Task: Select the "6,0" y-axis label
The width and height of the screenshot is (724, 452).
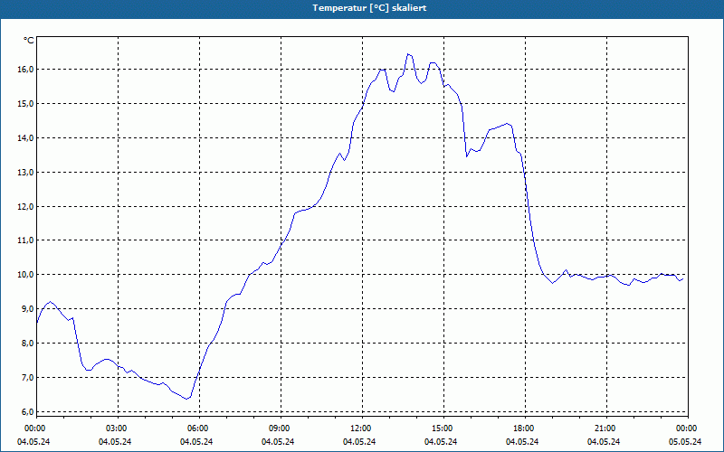Action: (27, 412)
